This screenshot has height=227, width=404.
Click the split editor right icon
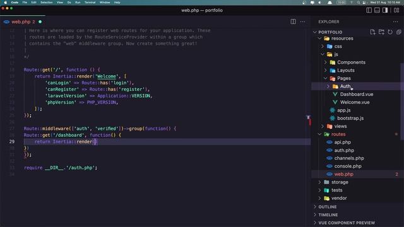coord(293,21)
